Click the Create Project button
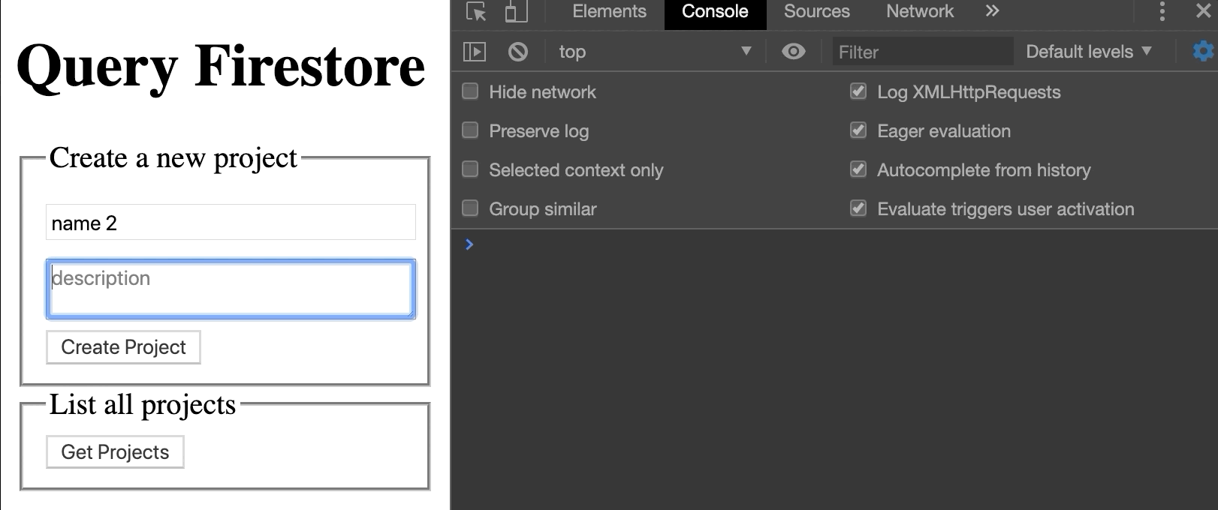Screen dimensions: 1218x510 click(x=123, y=347)
